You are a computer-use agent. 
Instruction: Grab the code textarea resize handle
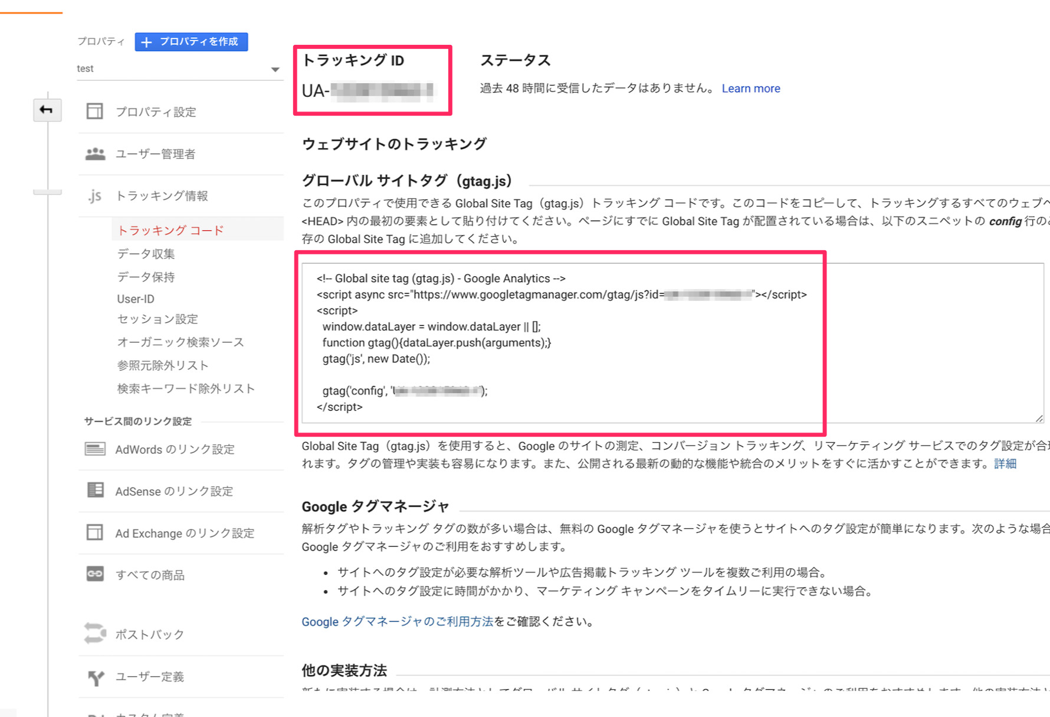pyautogui.click(x=1039, y=418)
